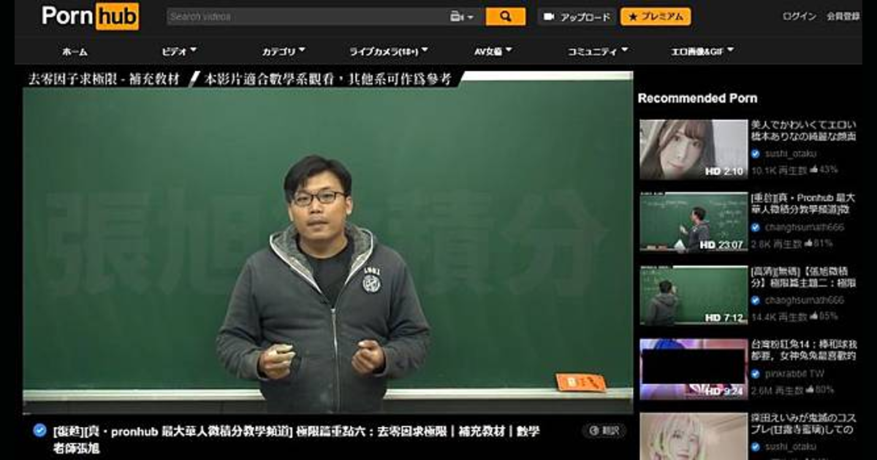Open the camera search-type selector in search bar

463,16
